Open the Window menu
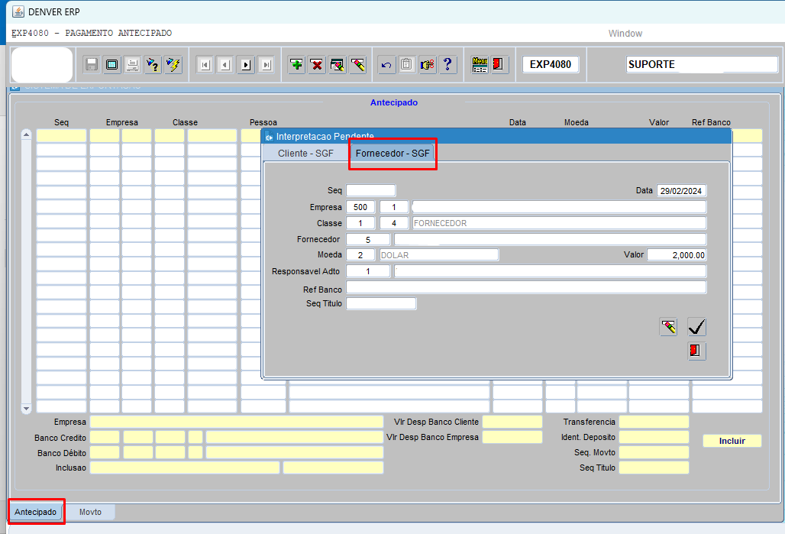Viewport: 785px width, 534px height. point(625,34)
